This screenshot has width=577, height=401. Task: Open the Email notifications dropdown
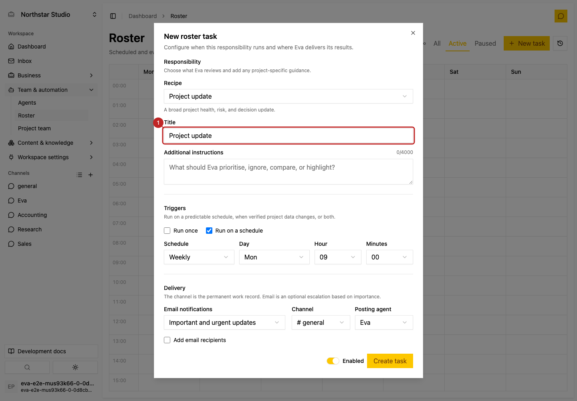224,322
